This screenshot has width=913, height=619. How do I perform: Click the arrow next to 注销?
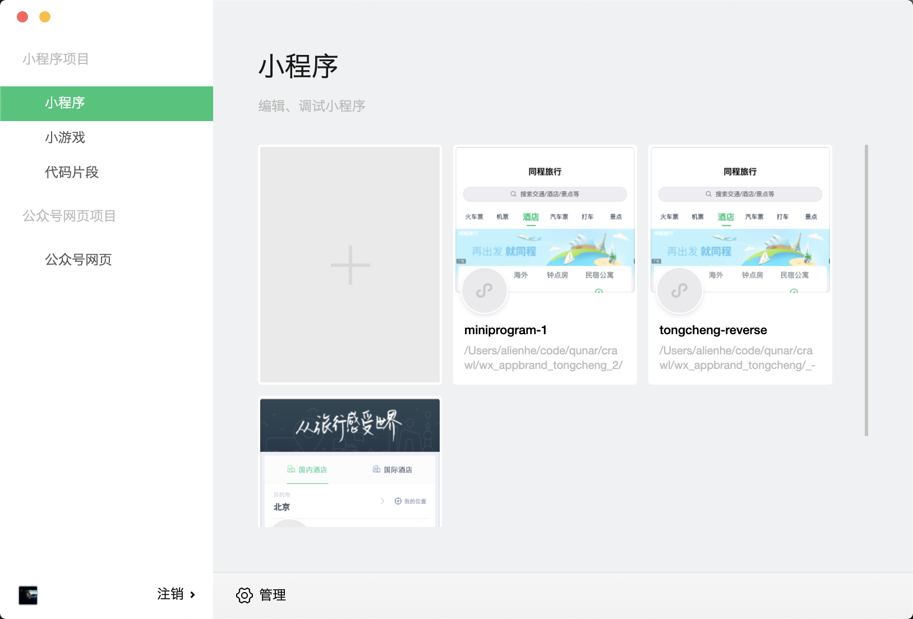[192, 594]
